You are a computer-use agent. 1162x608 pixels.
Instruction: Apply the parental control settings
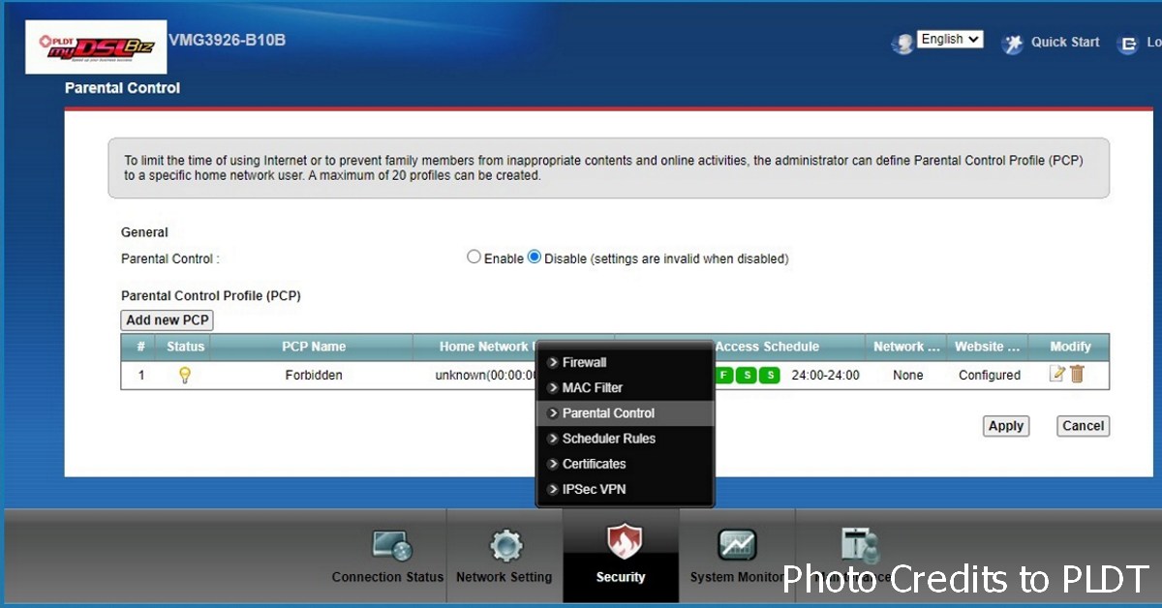click(x=1005, y=426)
